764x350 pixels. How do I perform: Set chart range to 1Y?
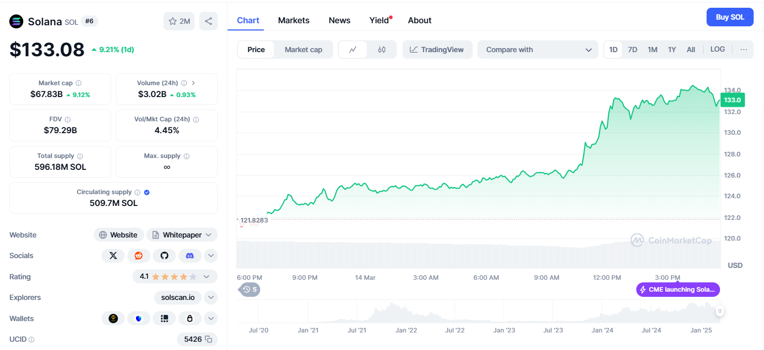(672, 50)
